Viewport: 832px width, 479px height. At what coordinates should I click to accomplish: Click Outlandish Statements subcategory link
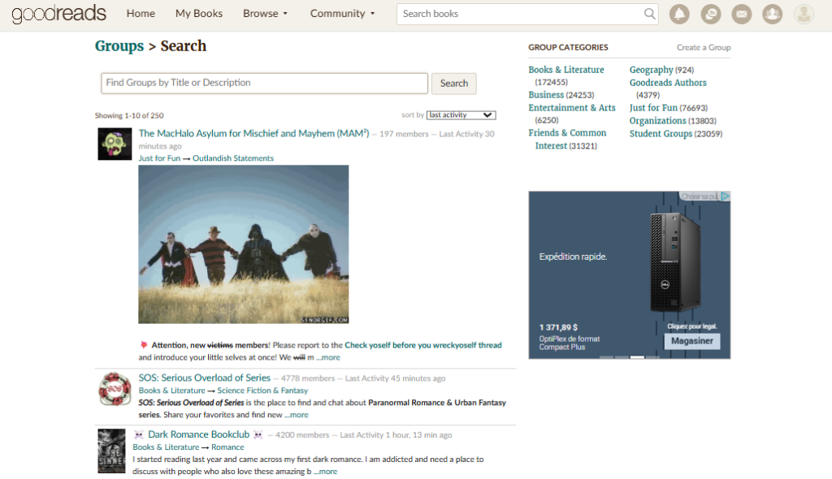233,158
